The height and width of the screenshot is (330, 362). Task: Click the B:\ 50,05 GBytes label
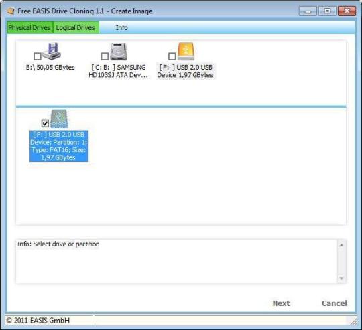(50, 68)
